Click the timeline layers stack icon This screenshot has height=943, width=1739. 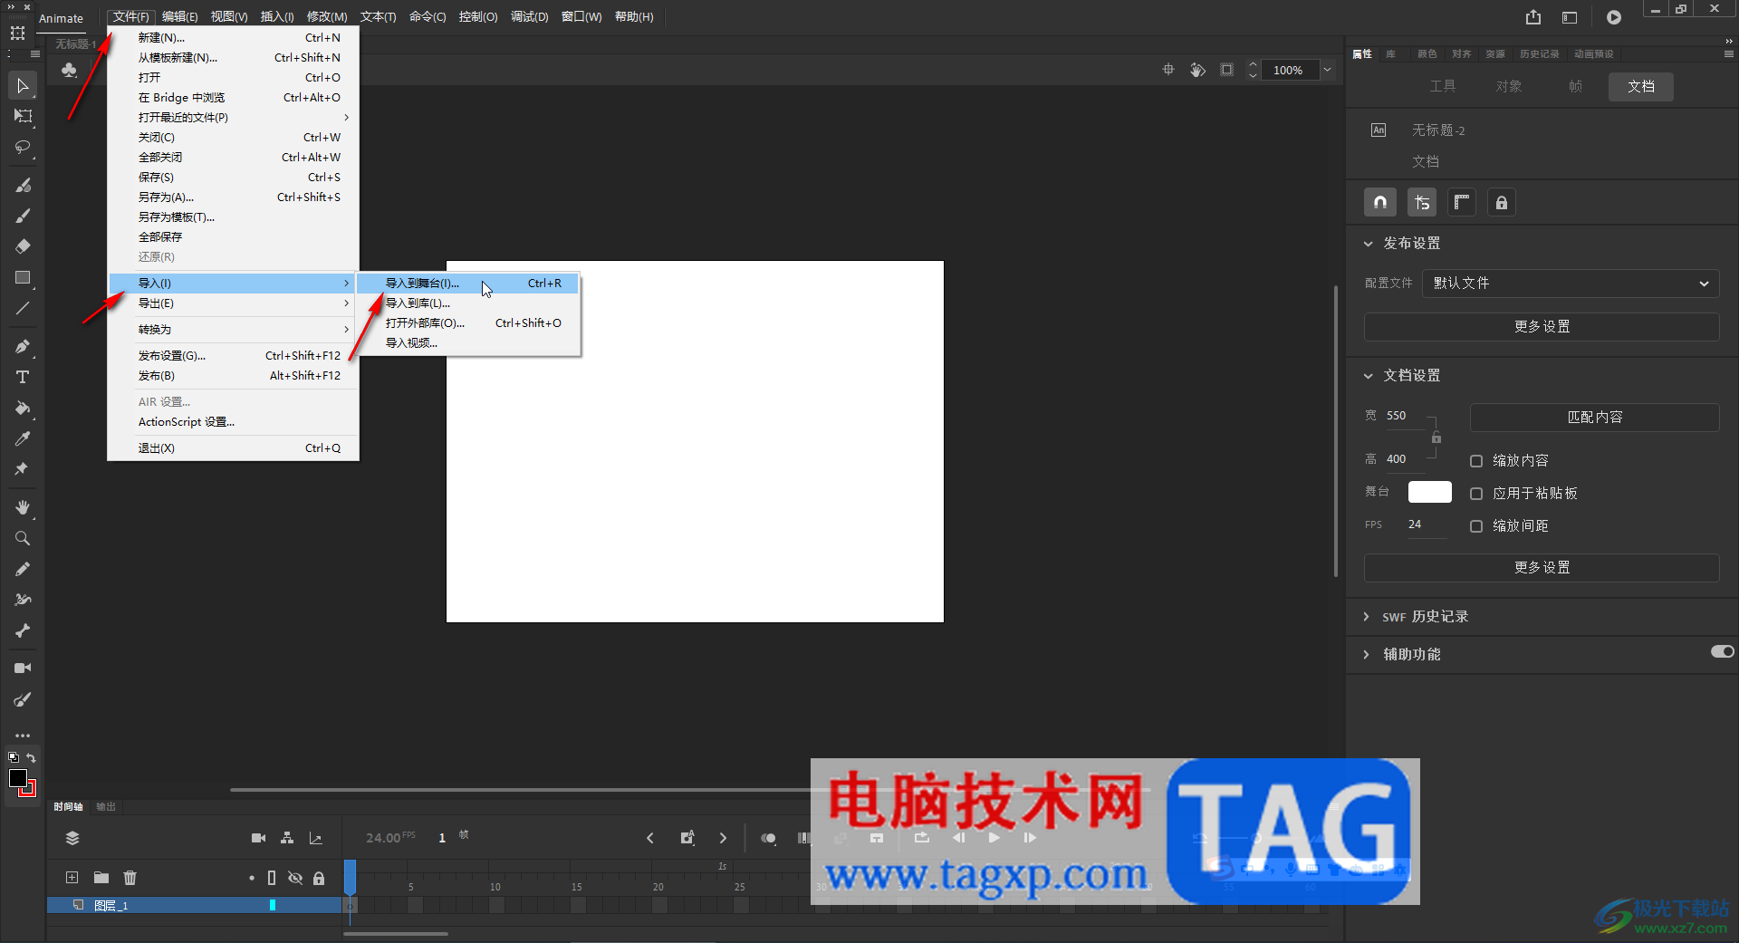click(72, 838)
